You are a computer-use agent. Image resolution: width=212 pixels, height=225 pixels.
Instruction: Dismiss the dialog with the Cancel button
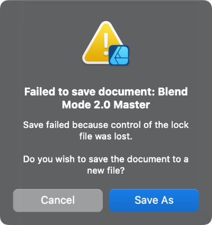click(x=58, y=200)
